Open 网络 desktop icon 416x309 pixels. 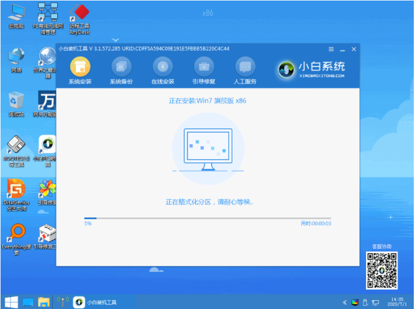(16, 60)
